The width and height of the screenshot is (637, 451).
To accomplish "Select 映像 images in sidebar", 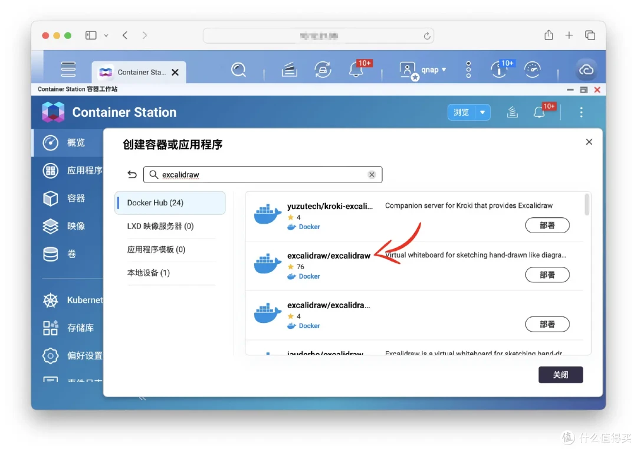I will 68,226.
